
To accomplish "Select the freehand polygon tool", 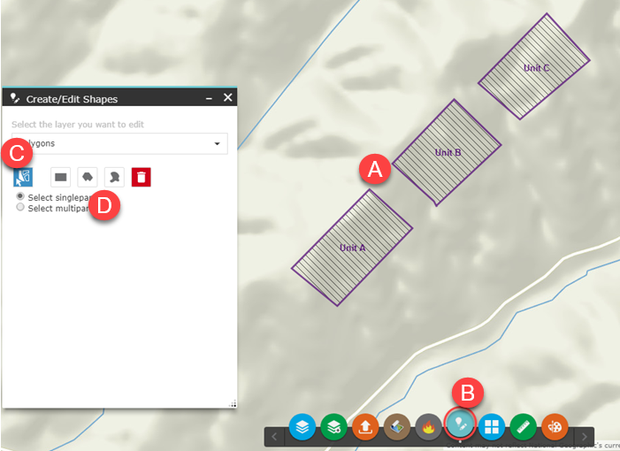I will coord(114,177).
